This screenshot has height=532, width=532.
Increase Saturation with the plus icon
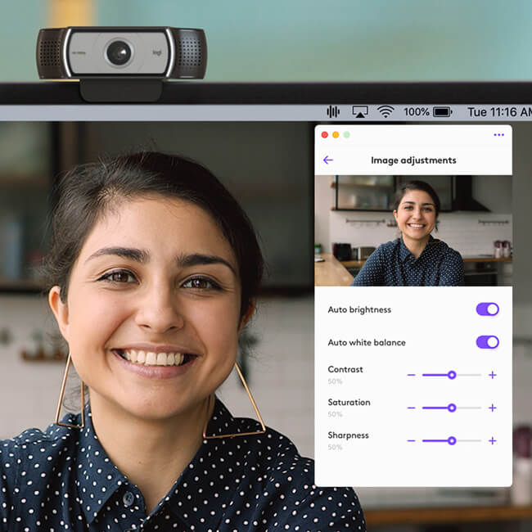click(492, 408)
